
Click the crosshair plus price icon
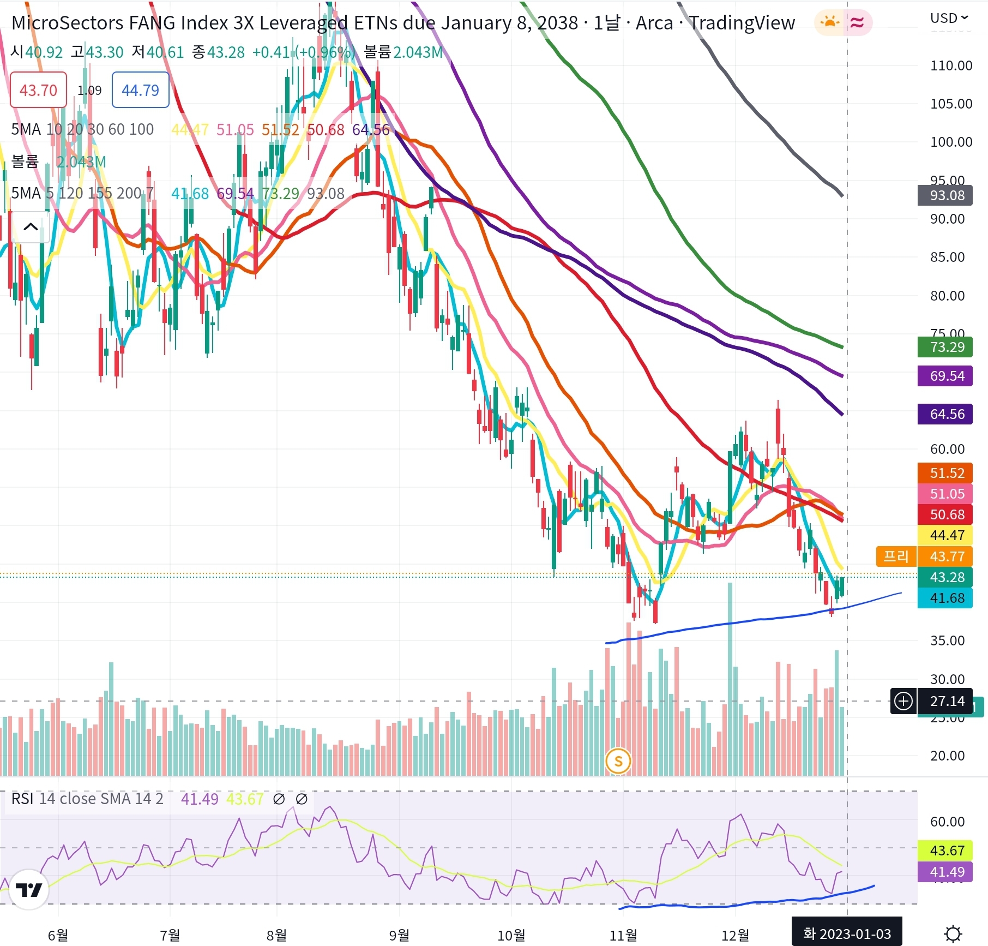tap(903, 701)
